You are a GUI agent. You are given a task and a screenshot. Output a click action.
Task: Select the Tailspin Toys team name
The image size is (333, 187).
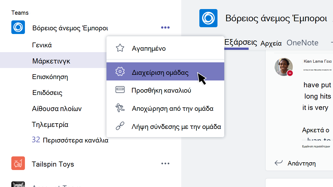point(53,164)
